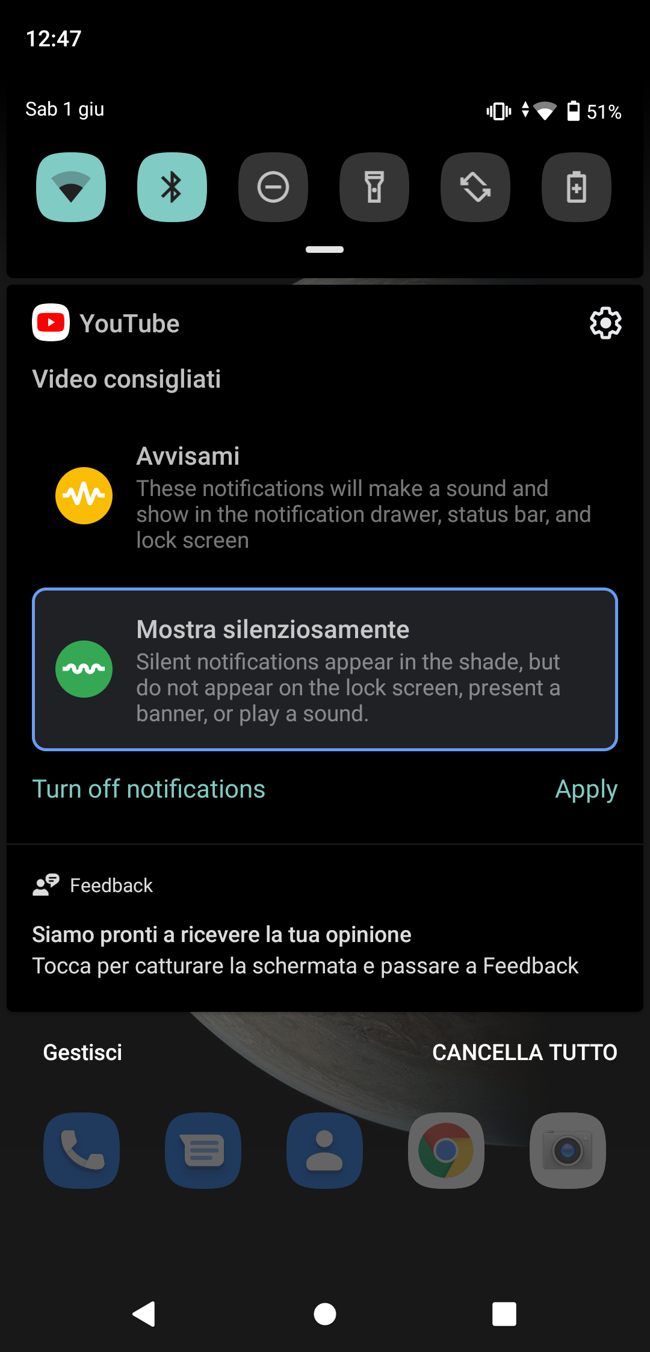This screenshot has width=650, height=1352.
Task: Enable the Do Not Disturb tile
Action: click(x=273, y=187)
